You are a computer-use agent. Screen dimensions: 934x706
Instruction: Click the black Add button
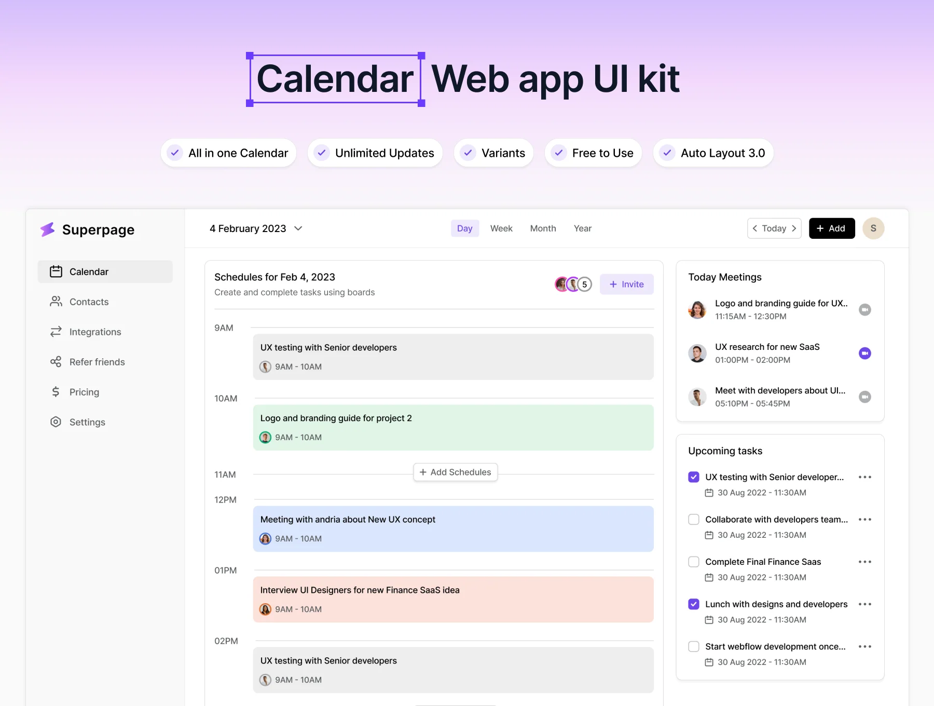coord(832,228)
